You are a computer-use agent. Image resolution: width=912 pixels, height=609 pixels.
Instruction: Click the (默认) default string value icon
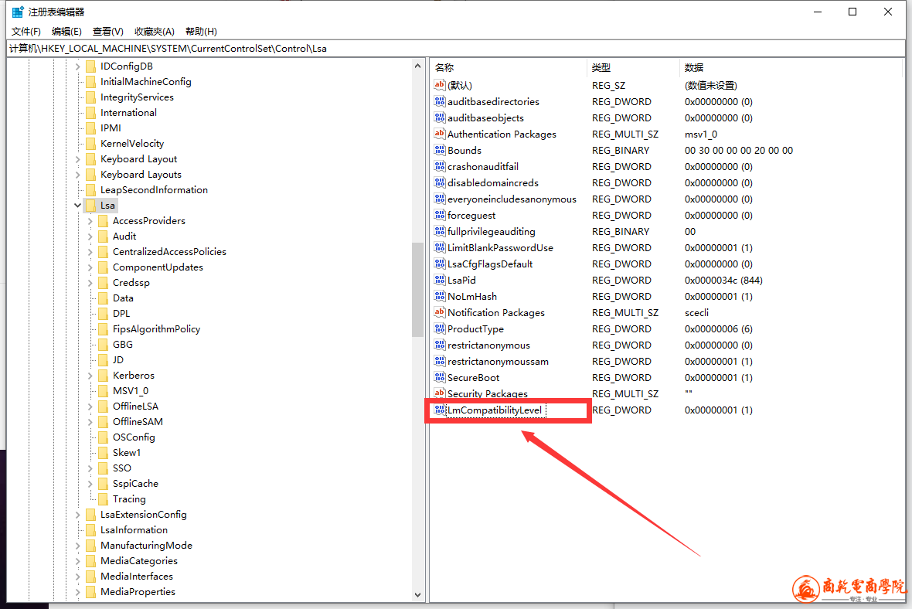[x=440, y=86]
